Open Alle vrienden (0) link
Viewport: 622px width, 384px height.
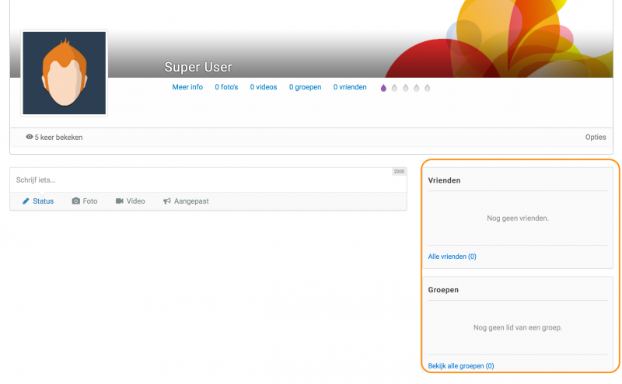453,257
